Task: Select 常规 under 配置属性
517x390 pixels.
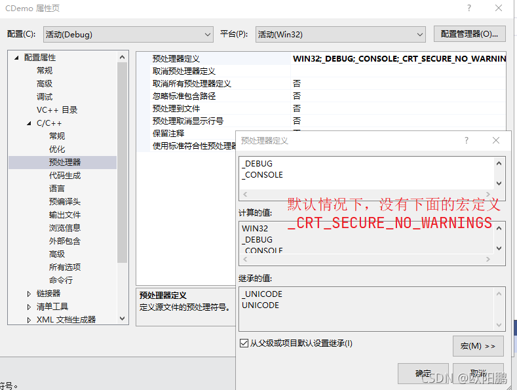Action: tap(45, 71)
